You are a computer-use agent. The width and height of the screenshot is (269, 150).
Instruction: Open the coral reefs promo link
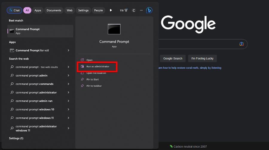(x=190, y=68)
